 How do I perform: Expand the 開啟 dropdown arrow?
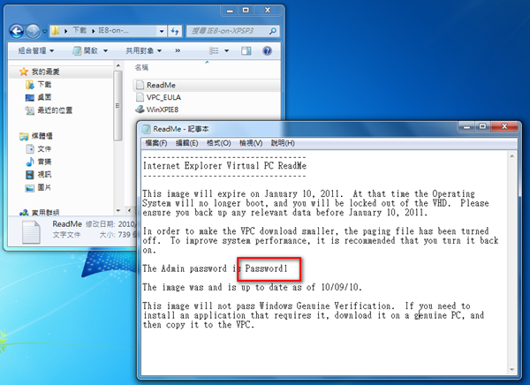pyautogui.click(x=105, y=51)
